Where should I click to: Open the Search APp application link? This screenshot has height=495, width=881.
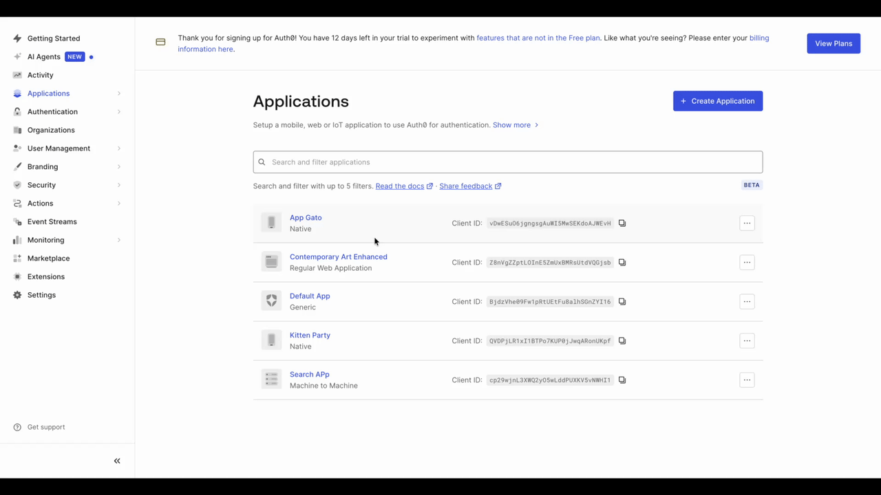(310, 375)
